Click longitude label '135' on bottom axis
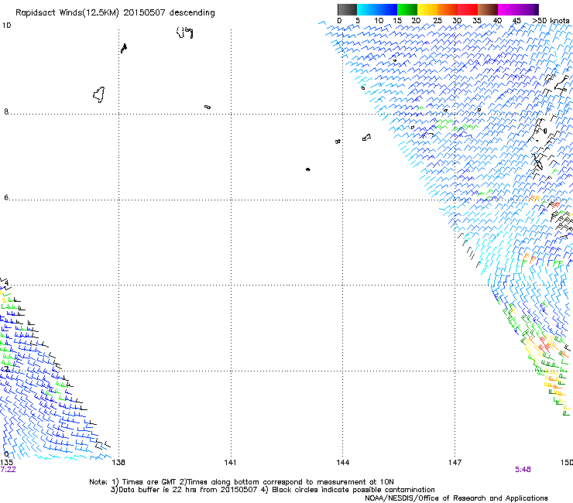The image size is (573, 503). (6, 463)
